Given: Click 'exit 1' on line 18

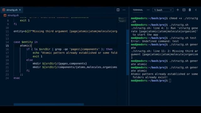Looking at the screenshot, I should [x=37, y=56].
